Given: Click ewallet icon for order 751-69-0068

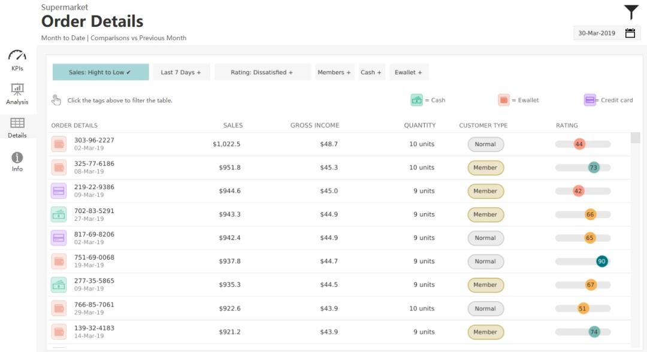Looking at the screenshot, I should coord(59,262).
